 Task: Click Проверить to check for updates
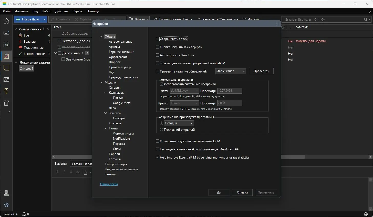tap(261, 71)
